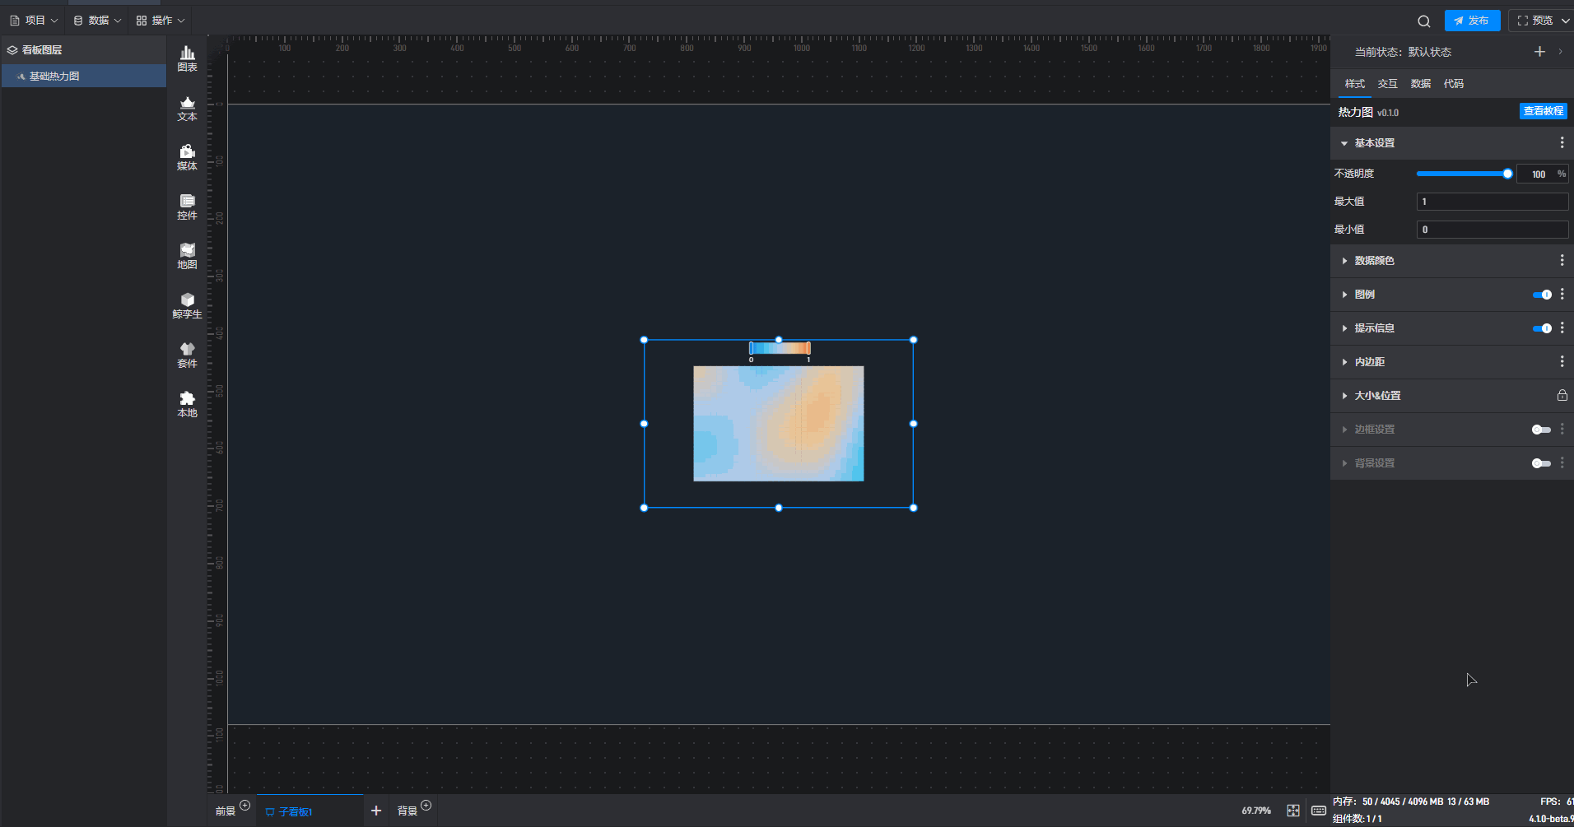Switch to the 代码 tab
The height and width of the screenshot is (827, 1574).
coord(1453,84)
